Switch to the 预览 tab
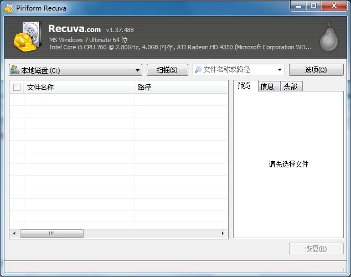 [x=244, y=85]
